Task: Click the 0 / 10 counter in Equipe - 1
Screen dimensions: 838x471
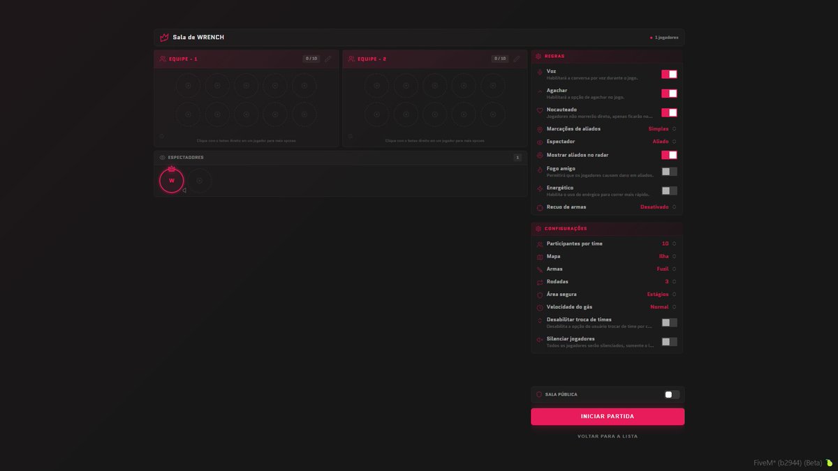Action: pos(311,59)
